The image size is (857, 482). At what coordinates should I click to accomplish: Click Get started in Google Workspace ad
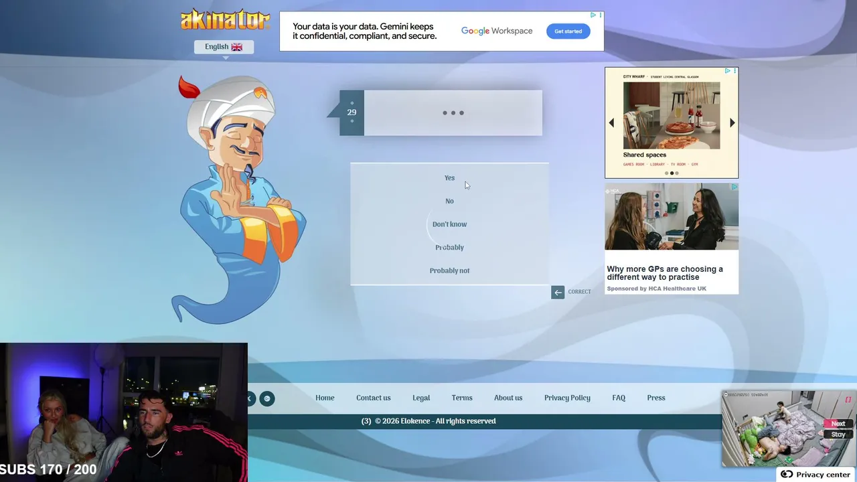coord(568,31)
